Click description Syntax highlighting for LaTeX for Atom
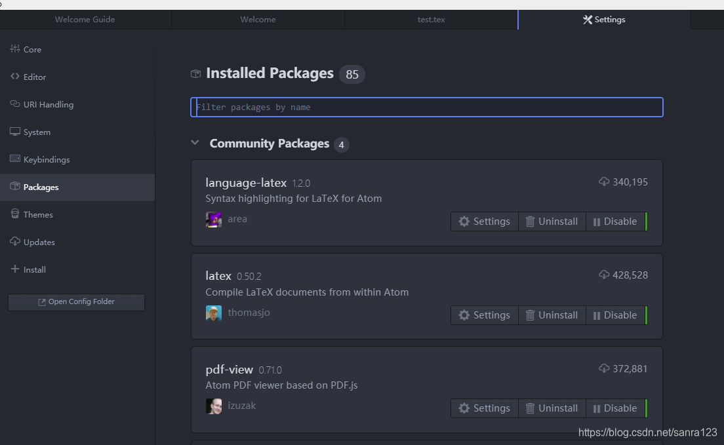 pyautogui.click(x=294, y=199)
